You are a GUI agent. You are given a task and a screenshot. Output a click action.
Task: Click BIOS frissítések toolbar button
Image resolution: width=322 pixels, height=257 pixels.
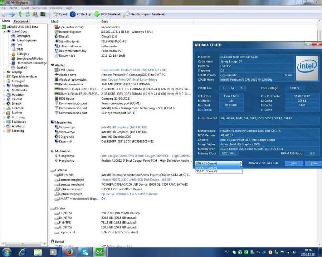tap(107, 14)
